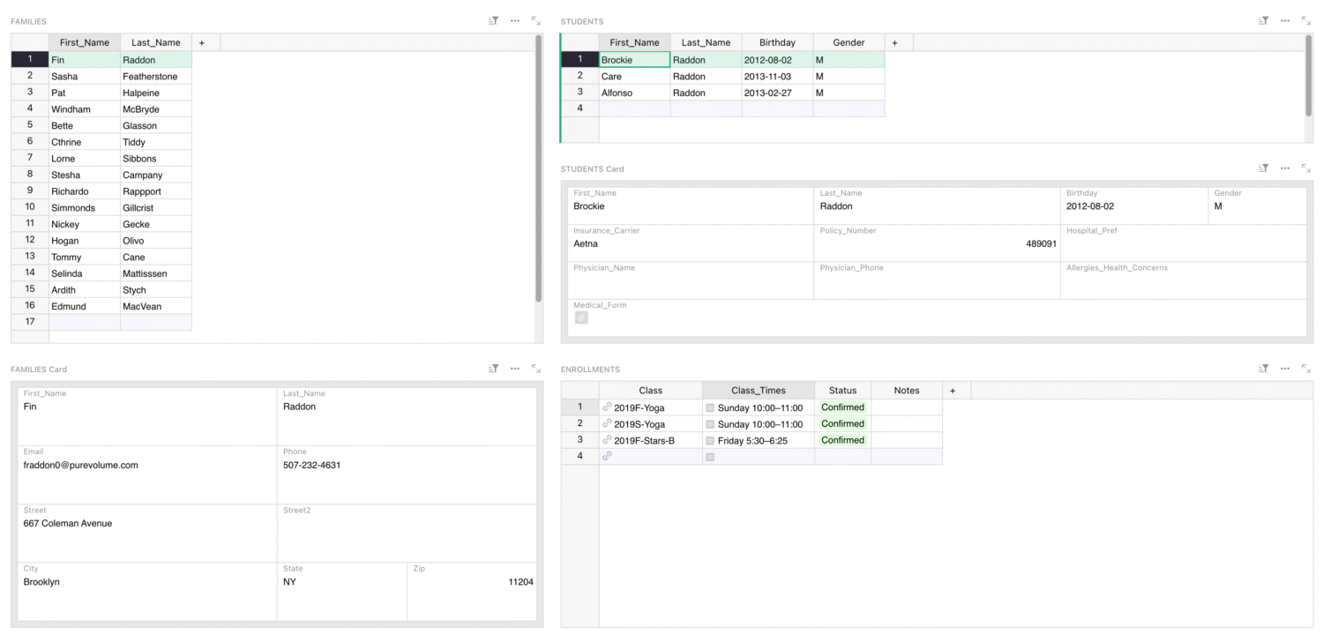Click the empty Hospital_Pref field

[x=1184, y=243]
